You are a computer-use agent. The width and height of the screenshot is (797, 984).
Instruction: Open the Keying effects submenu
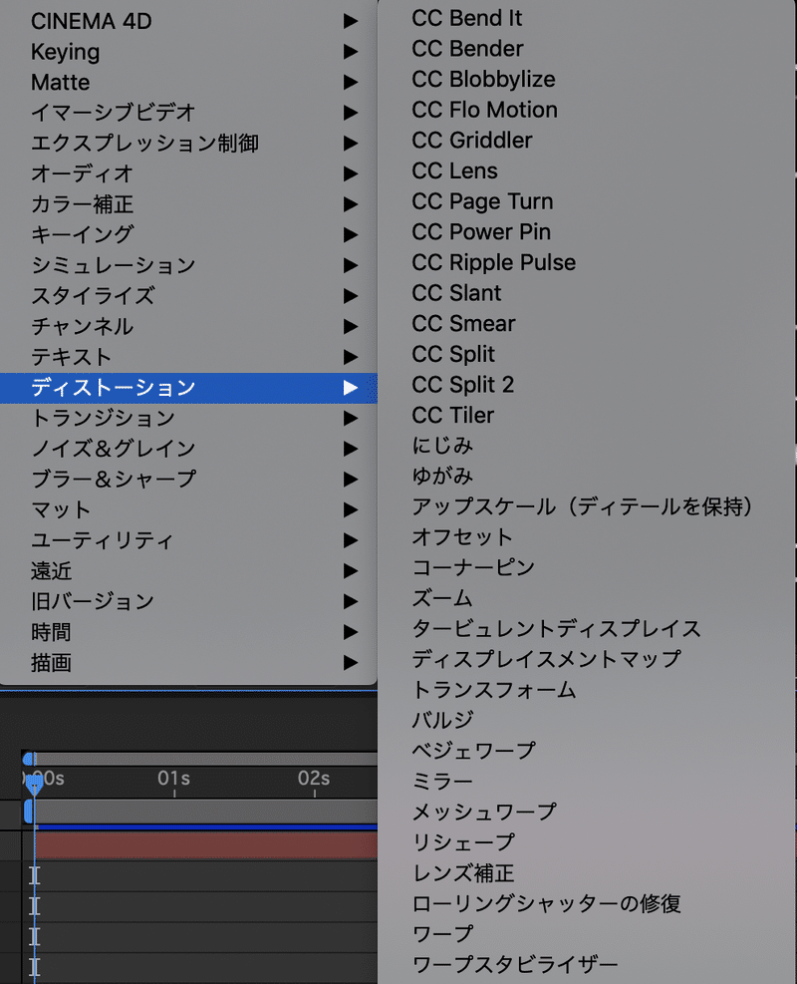pyautogui.click(x=188, y=52)
